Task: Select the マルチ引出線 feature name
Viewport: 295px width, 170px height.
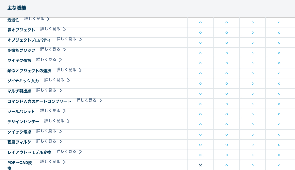Action: point(19,91)
